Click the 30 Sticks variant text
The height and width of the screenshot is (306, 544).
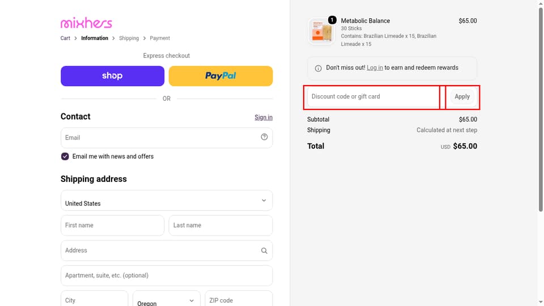(x=351, y=28)
